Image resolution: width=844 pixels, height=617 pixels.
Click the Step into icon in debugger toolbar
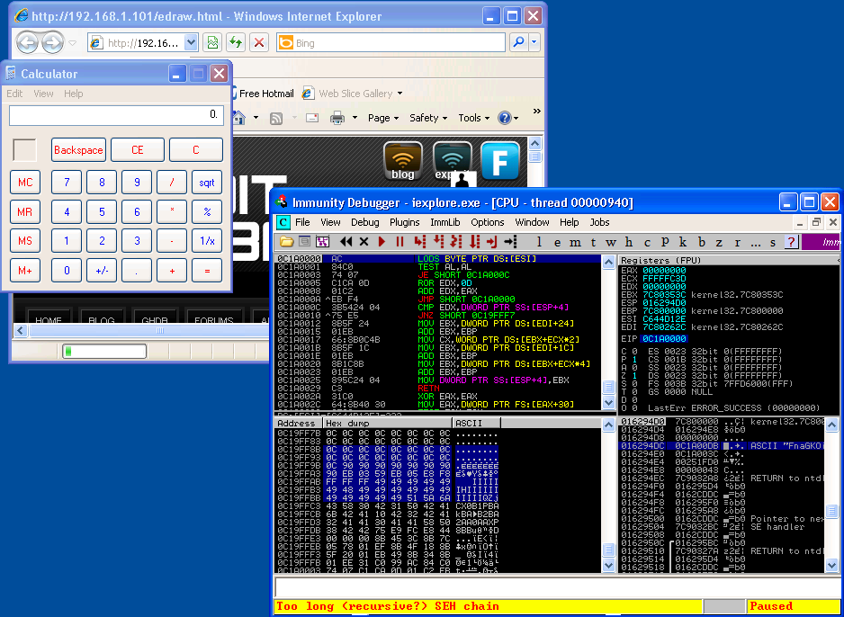click(420, 242)
